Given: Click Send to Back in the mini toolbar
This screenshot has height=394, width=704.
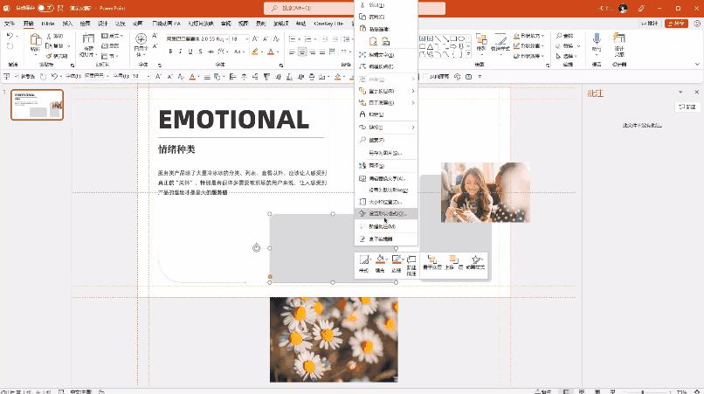Looking at the screenshot, I should click(431, 261).
